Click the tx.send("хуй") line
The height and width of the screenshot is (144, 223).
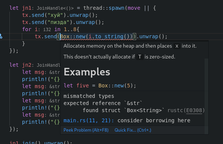(60, 15)
